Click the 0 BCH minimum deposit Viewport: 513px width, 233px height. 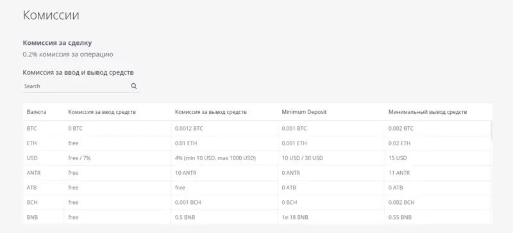289,202
